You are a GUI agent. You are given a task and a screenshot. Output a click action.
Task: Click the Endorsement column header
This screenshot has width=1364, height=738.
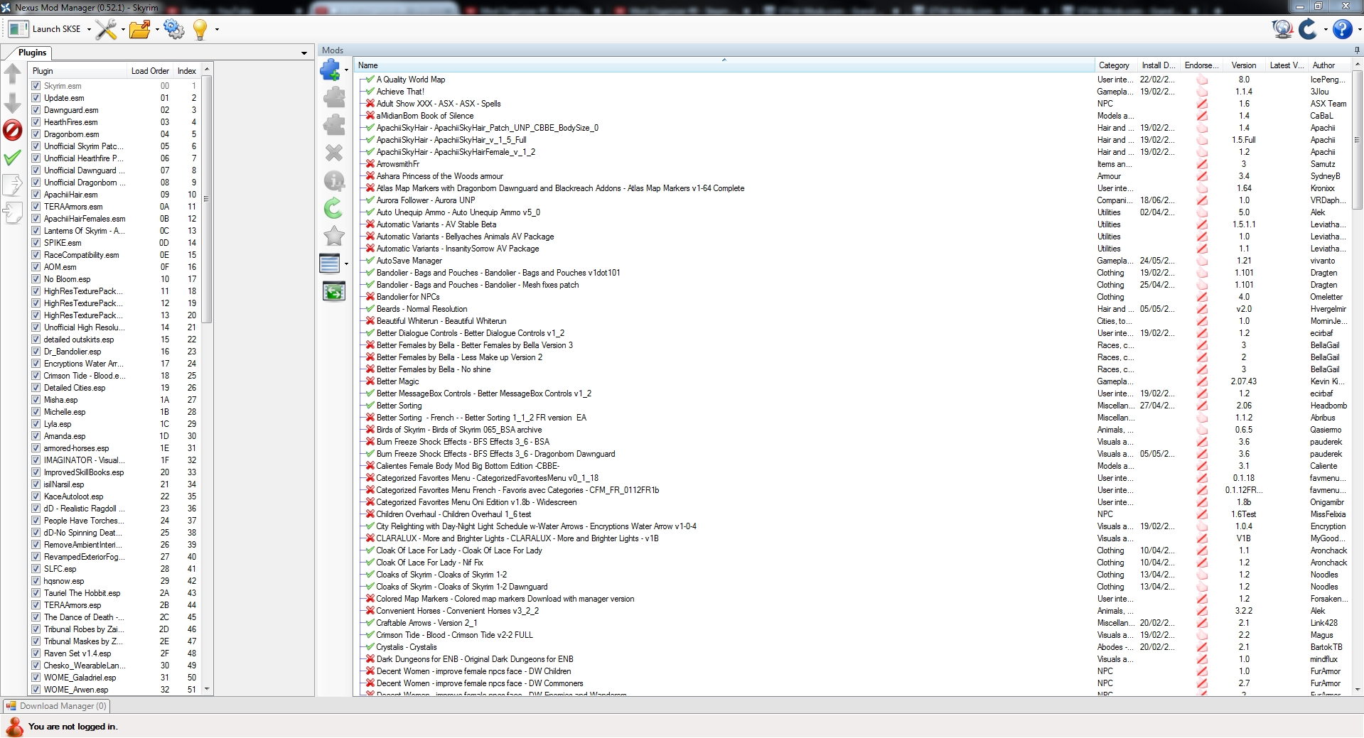(1202, 65)
